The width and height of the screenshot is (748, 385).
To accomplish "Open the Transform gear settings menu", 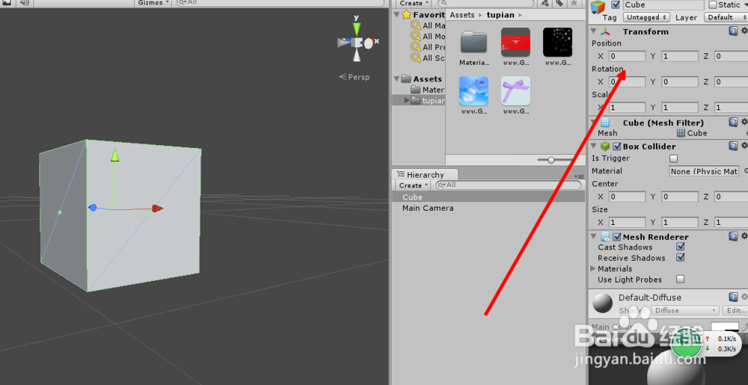I will pos(744,31).
